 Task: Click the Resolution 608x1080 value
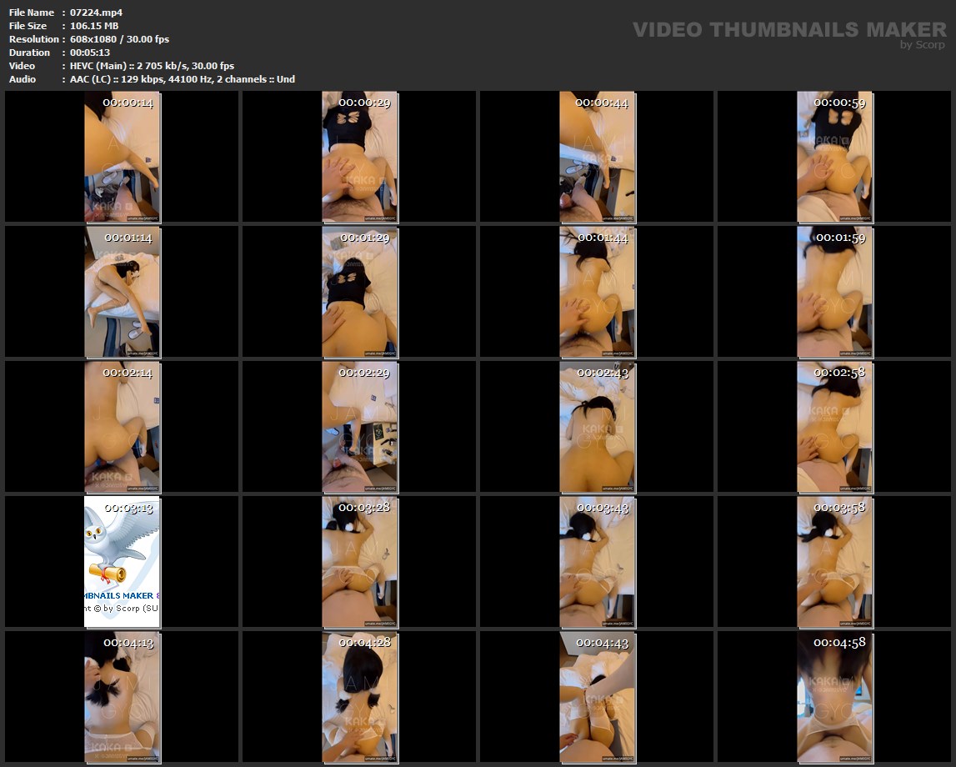click(119, 39)
